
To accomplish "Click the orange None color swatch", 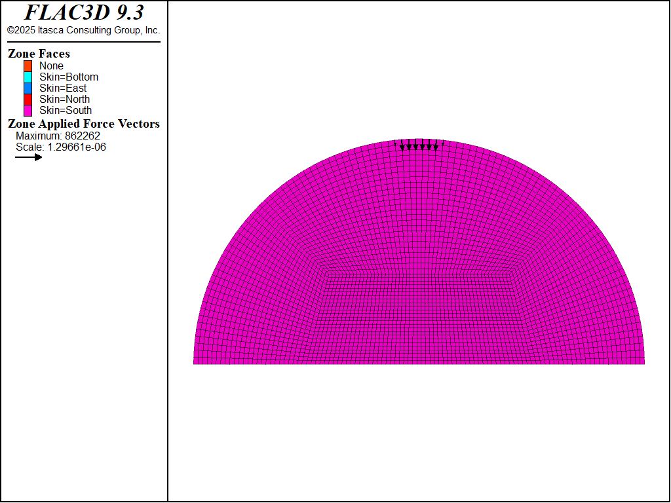I will pyautogui.click(x=28, y=65).
